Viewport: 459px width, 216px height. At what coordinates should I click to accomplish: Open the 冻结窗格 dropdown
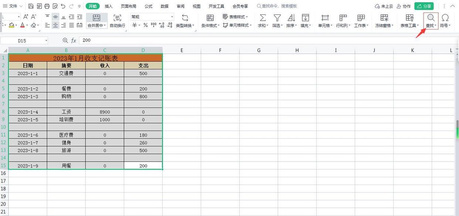(x=384, y=26)
